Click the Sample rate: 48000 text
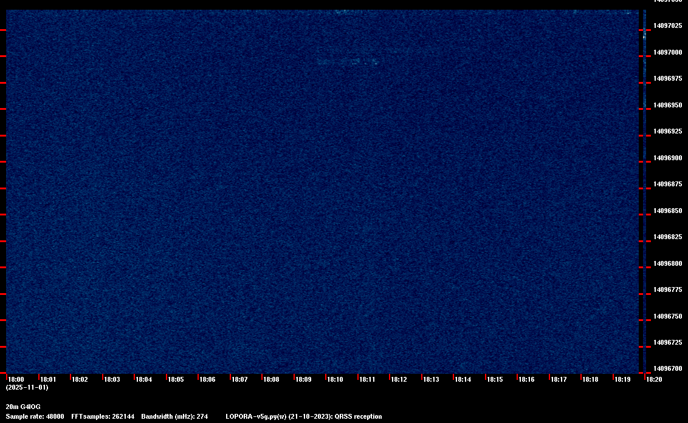The image size is (688, 423). (x=35, y=416)
